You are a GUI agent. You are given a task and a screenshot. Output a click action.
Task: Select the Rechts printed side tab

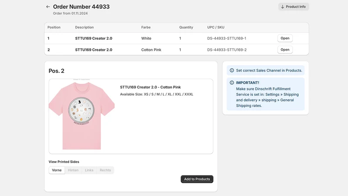(x=105, y=170)
